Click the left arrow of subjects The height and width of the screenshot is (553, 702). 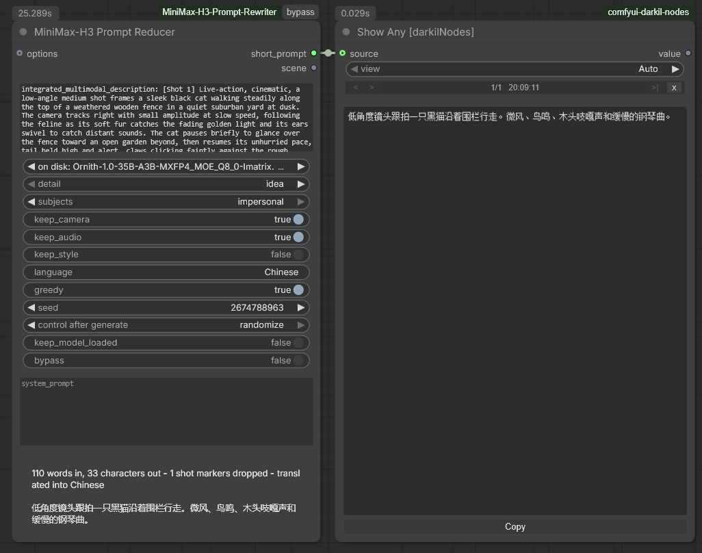coord(31,202)
